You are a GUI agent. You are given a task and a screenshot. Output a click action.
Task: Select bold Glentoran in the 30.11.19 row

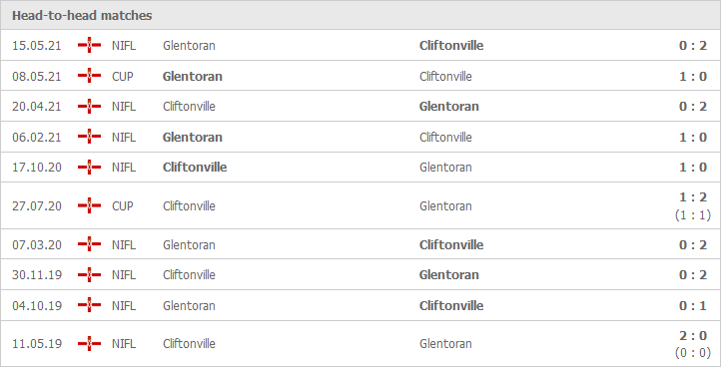click(448, 274)
